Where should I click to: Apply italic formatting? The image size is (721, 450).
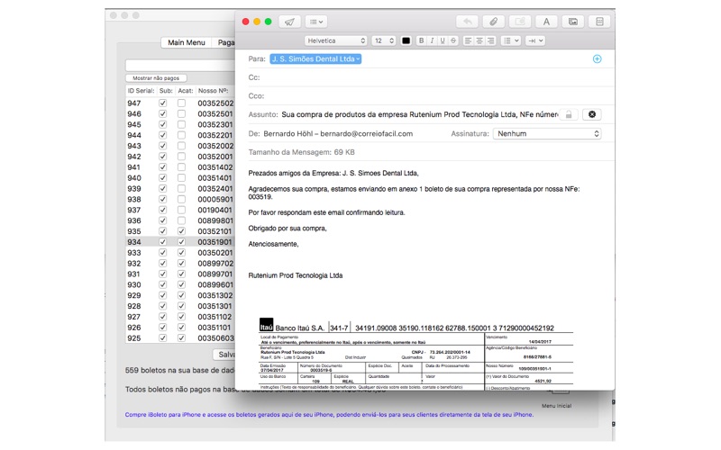(x=432, y=40)
